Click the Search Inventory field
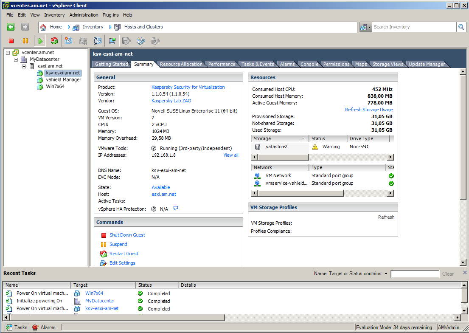 pos(414,27)
